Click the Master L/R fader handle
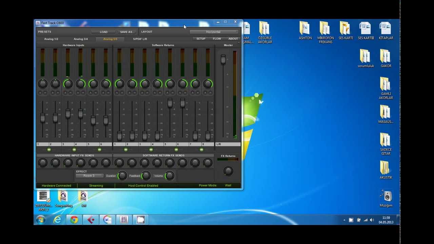 [x=223, y=59]
